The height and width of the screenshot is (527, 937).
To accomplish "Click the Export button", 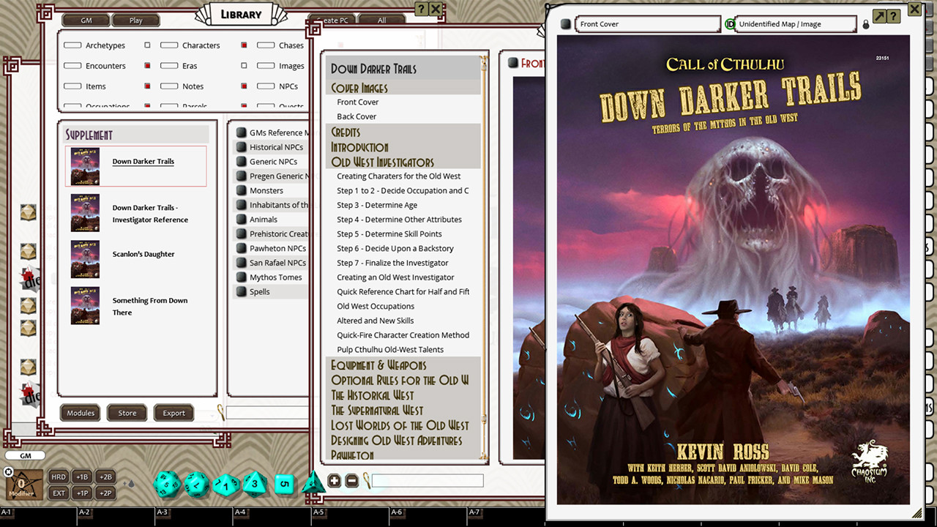I will coord(173,412).
